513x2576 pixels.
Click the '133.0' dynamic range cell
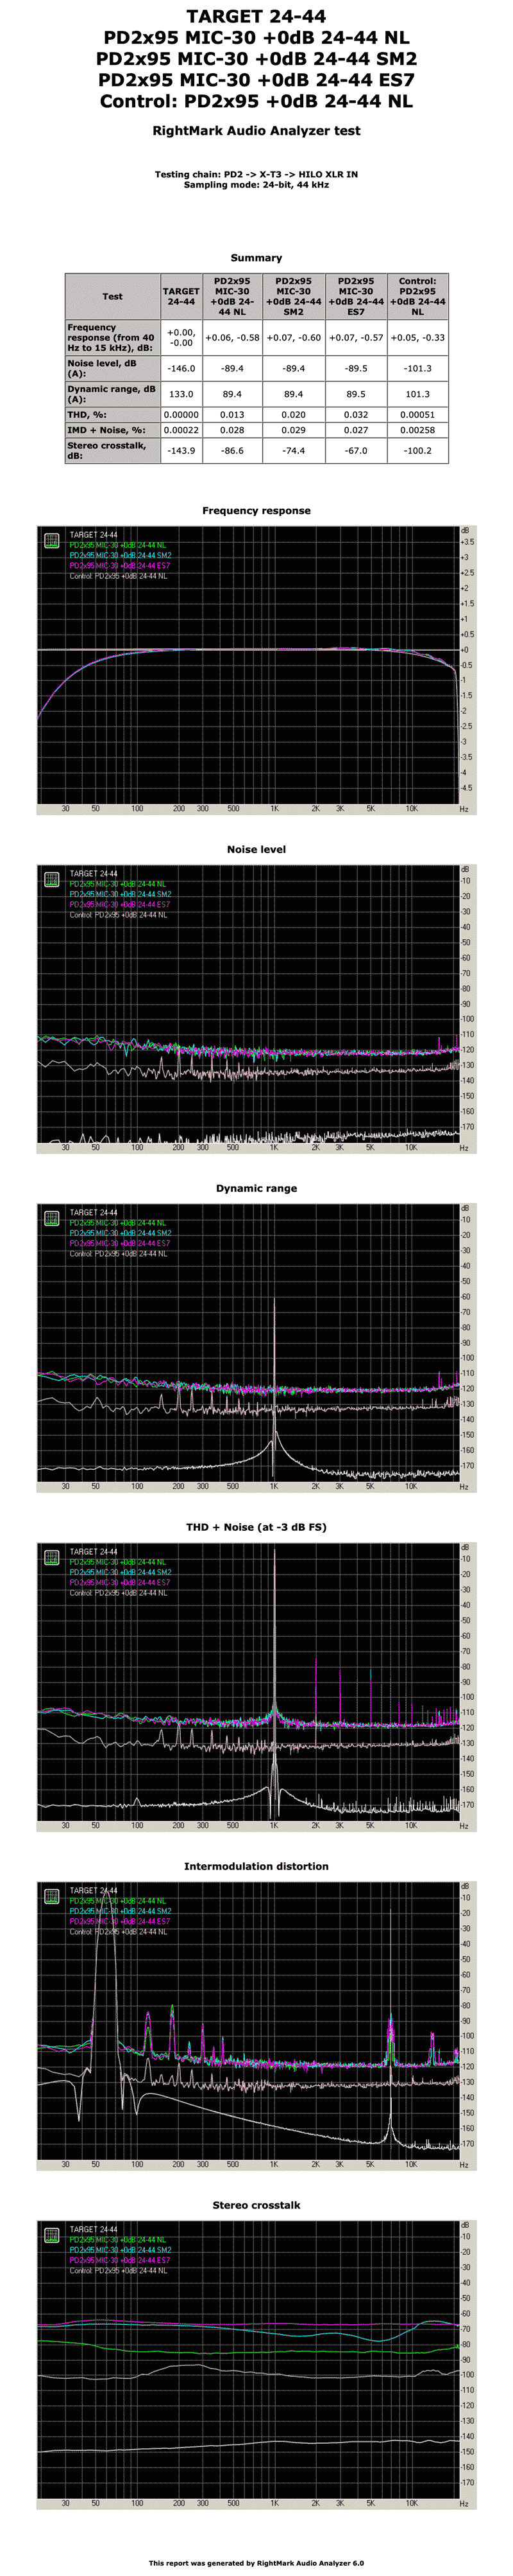point(181,394)
